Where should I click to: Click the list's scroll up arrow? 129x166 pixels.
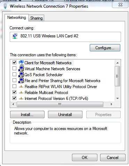pyautogui.click(x=118, y=63)
